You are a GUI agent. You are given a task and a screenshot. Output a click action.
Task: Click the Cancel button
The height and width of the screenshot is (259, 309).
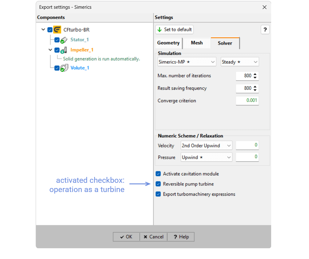click(x=154, y=237)
